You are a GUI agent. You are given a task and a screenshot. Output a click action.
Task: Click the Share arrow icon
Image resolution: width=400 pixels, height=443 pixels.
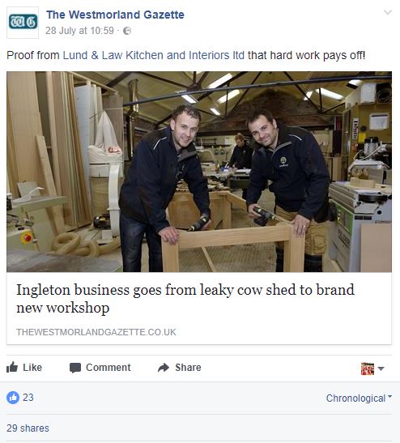164,368
